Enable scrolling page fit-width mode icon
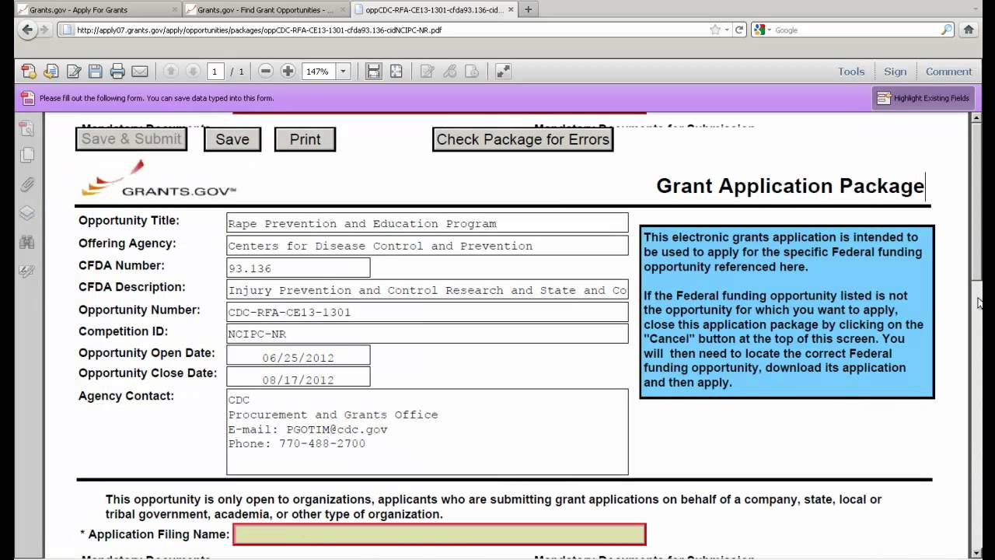Screen dimensions: 995x560 [374, 72]
